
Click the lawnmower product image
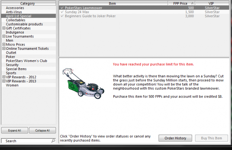83,84
